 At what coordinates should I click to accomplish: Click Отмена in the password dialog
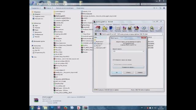[128, 72]
